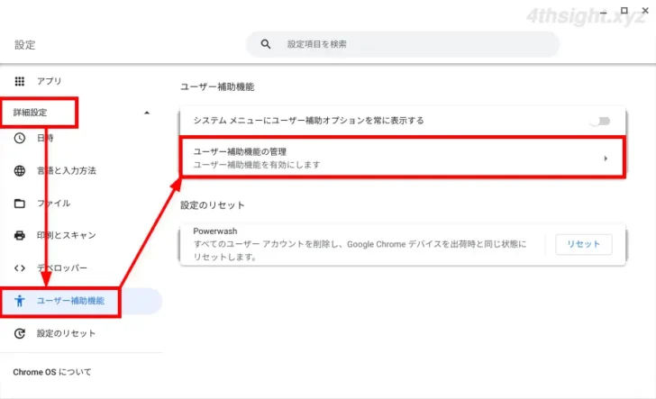Click the apps grid icon

coord(20,81)
